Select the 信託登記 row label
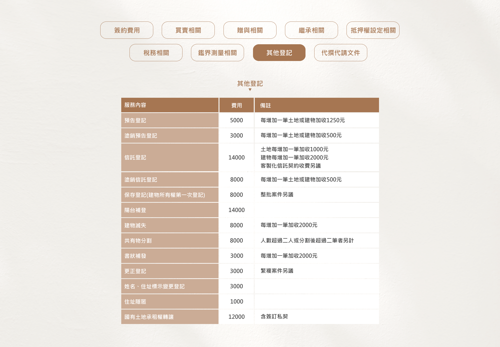 coord(135,157)
